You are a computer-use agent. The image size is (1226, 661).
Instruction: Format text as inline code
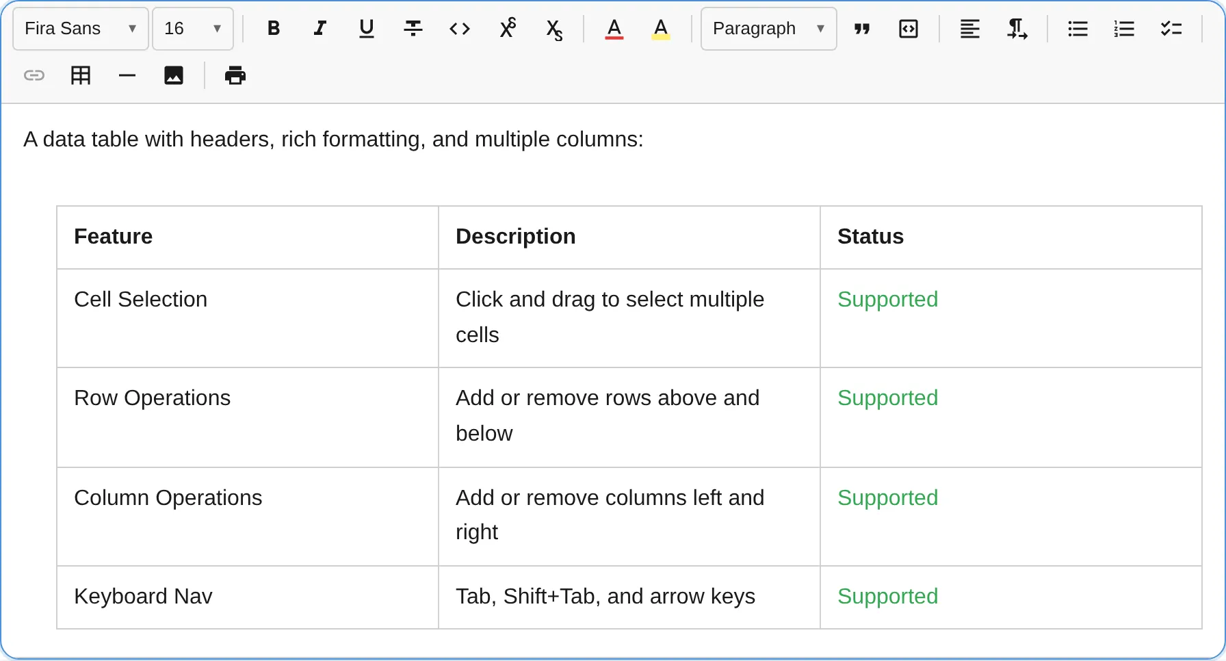(459, 29)
